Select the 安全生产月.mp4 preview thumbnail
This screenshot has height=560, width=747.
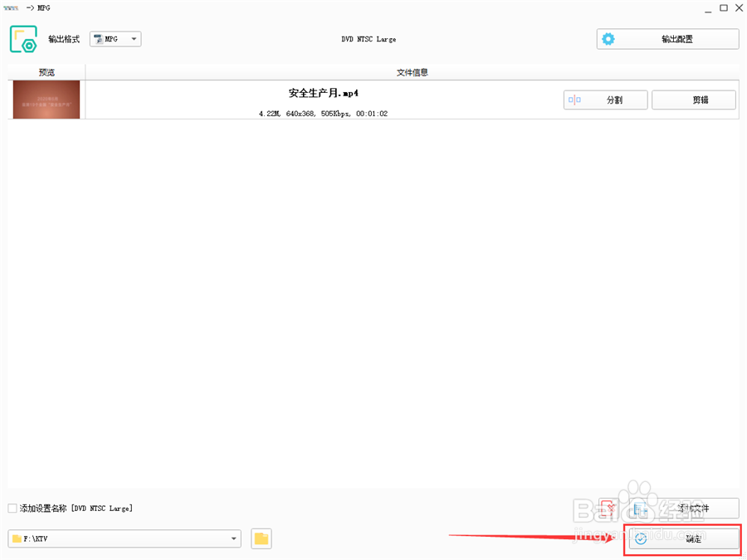[x=46, y=100]
